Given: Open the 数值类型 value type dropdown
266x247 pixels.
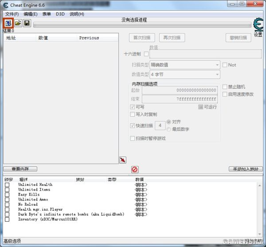Looking at the screenshot, I should 185,74.
